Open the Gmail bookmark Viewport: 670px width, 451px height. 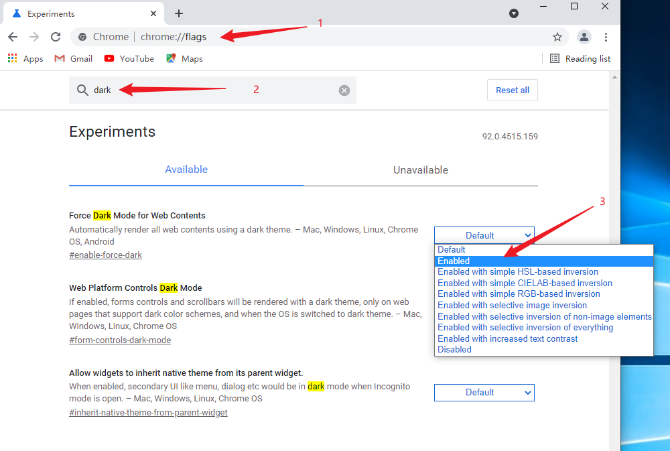pos(74,58)
